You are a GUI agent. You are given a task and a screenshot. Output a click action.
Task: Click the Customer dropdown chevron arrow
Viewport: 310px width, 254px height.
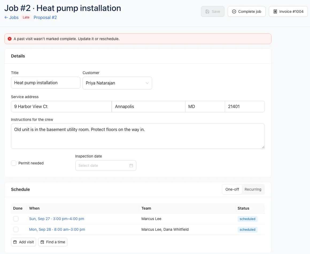click(x=147, y=83)
